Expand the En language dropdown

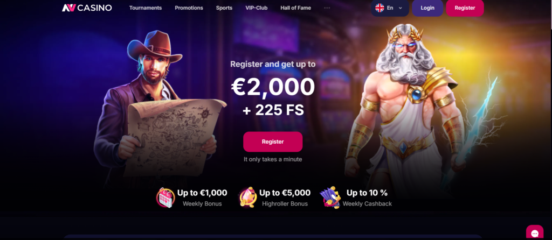(390, 8)
